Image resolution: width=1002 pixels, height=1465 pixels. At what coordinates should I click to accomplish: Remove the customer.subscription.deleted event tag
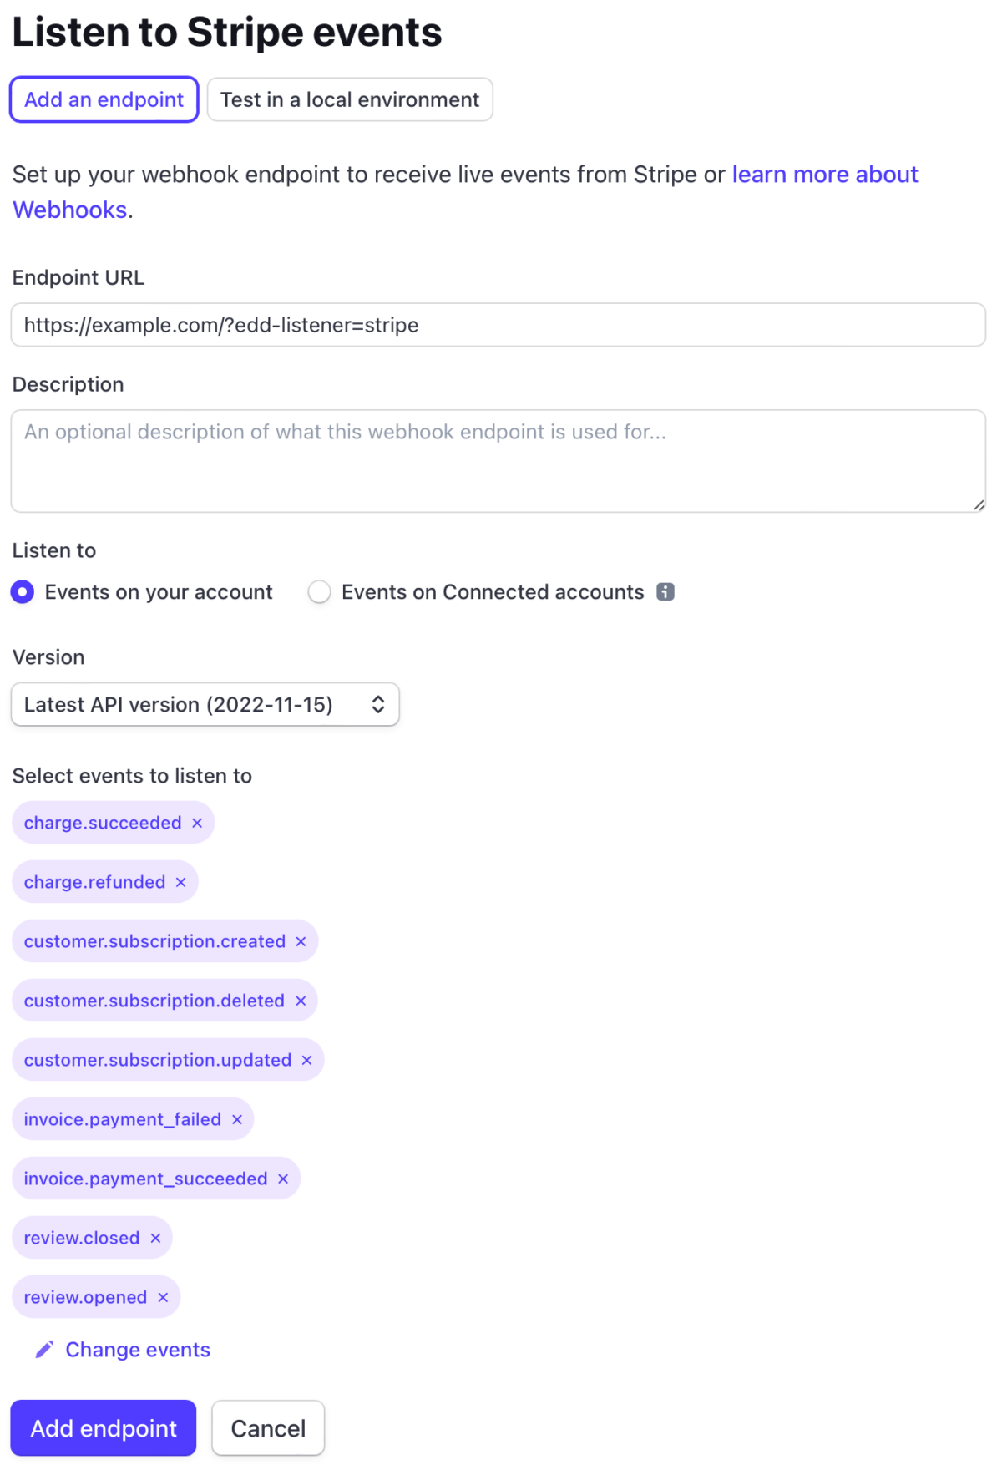click(x=301, y=1001)
